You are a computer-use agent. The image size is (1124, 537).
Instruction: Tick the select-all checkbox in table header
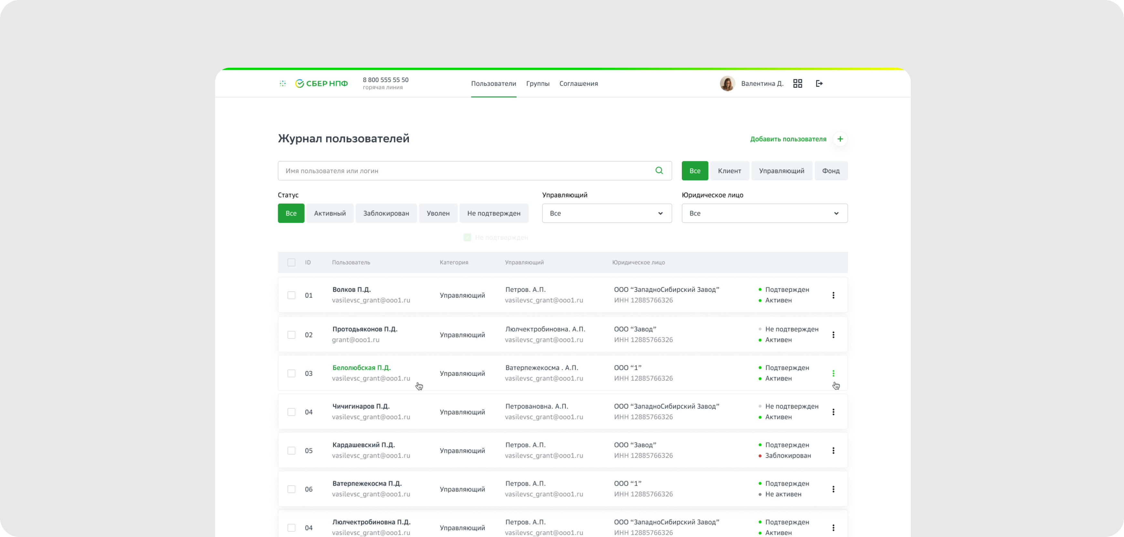pyautogui.click(x=291, y=263)
